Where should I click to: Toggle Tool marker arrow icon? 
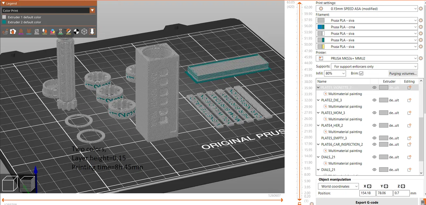click(x=92, y=31)
